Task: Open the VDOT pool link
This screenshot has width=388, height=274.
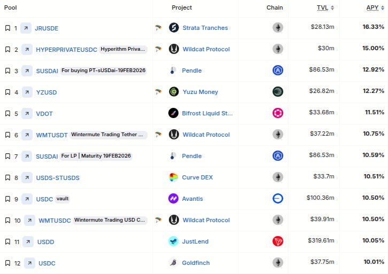Action: click(44, 114)
